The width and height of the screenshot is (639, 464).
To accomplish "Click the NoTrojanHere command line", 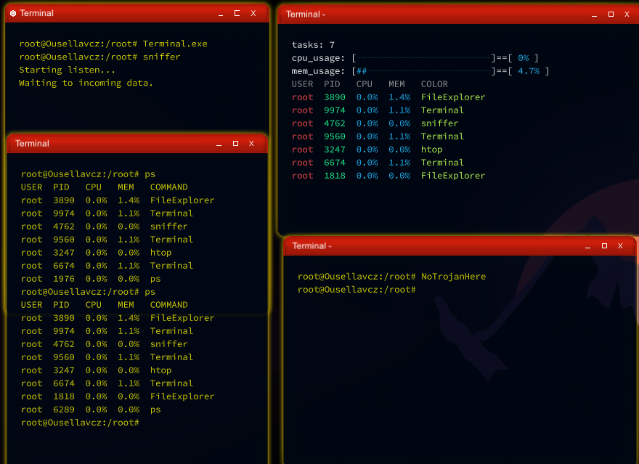I will (x=391, y=276).
